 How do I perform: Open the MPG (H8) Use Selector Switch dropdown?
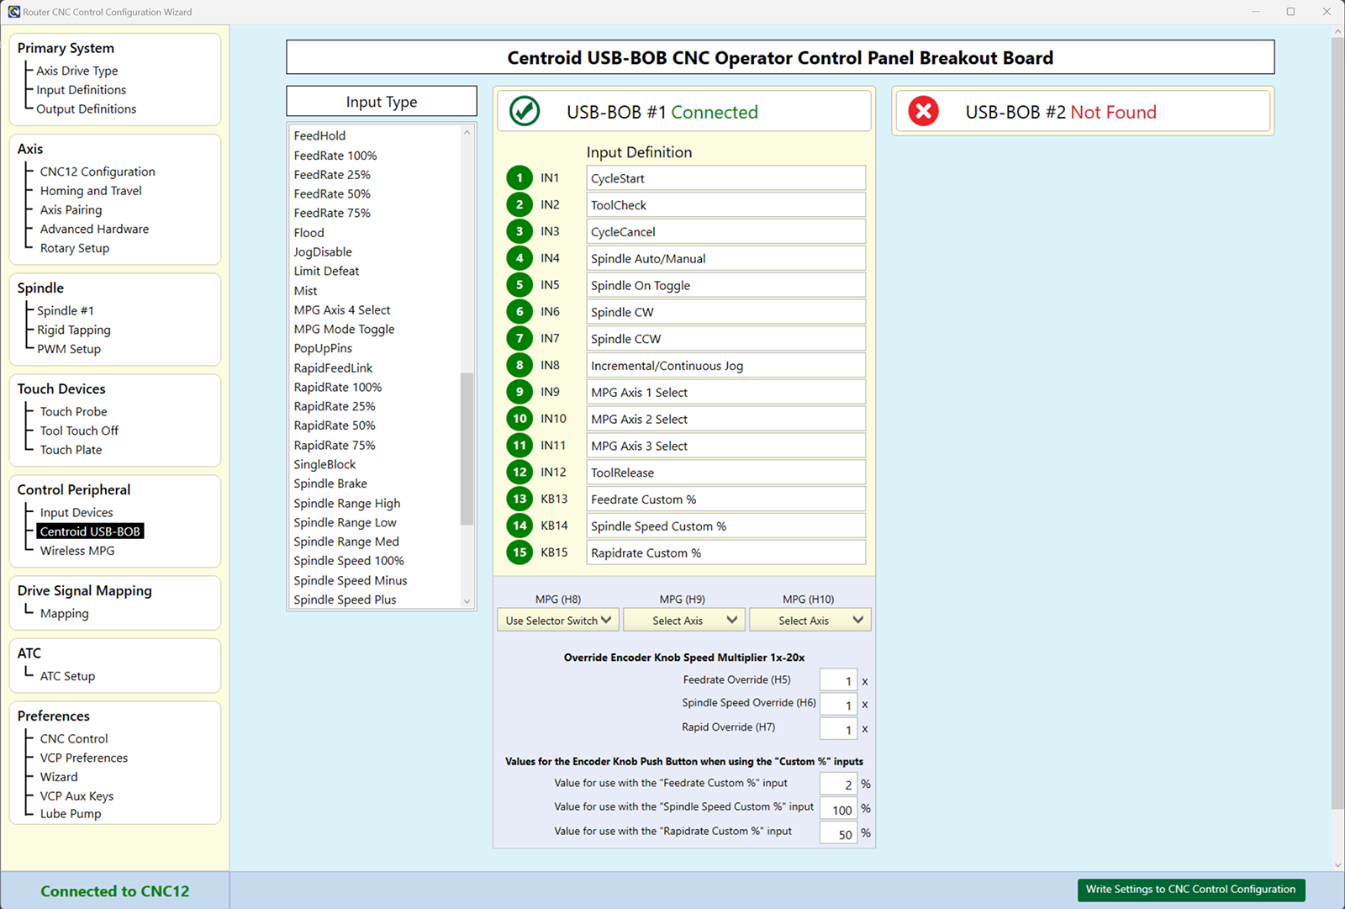[x=558, y=621]
